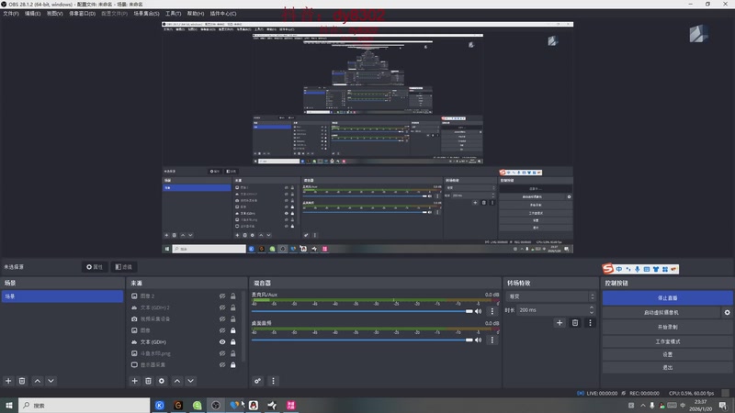Click the 属性 properties button above the 场景 panel
This screenshot has height=413, width=735.
[95, 267]
